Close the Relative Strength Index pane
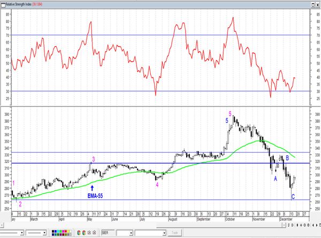The height and width of the screenshot is (238, 321). coord(317,4)
